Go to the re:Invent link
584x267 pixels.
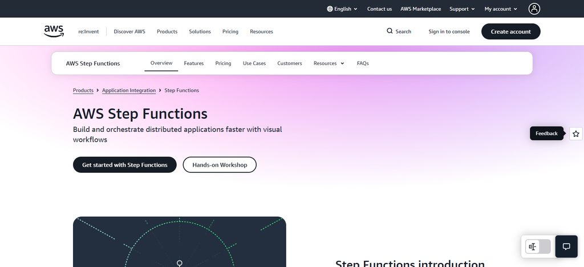pos(88,31)
